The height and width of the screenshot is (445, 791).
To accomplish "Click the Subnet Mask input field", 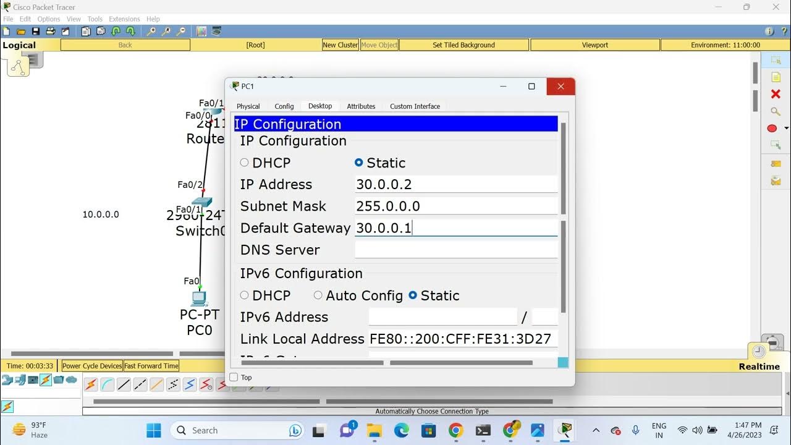I will coord(456,206).
